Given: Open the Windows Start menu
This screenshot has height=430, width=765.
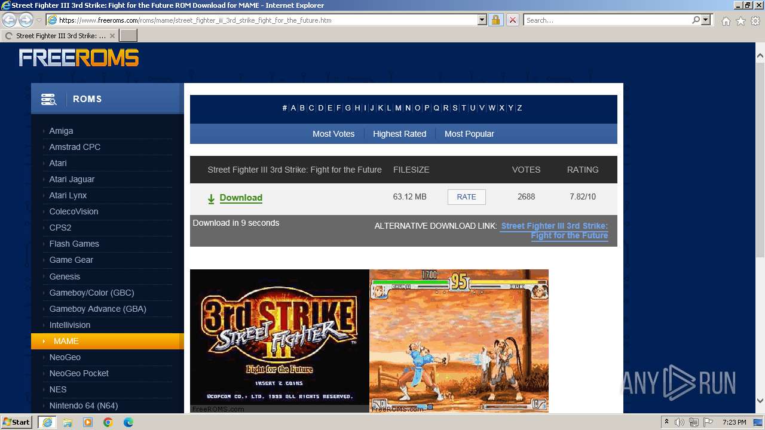Looking at the screenshot, I should pyautogui.click(x=17, y=422).
